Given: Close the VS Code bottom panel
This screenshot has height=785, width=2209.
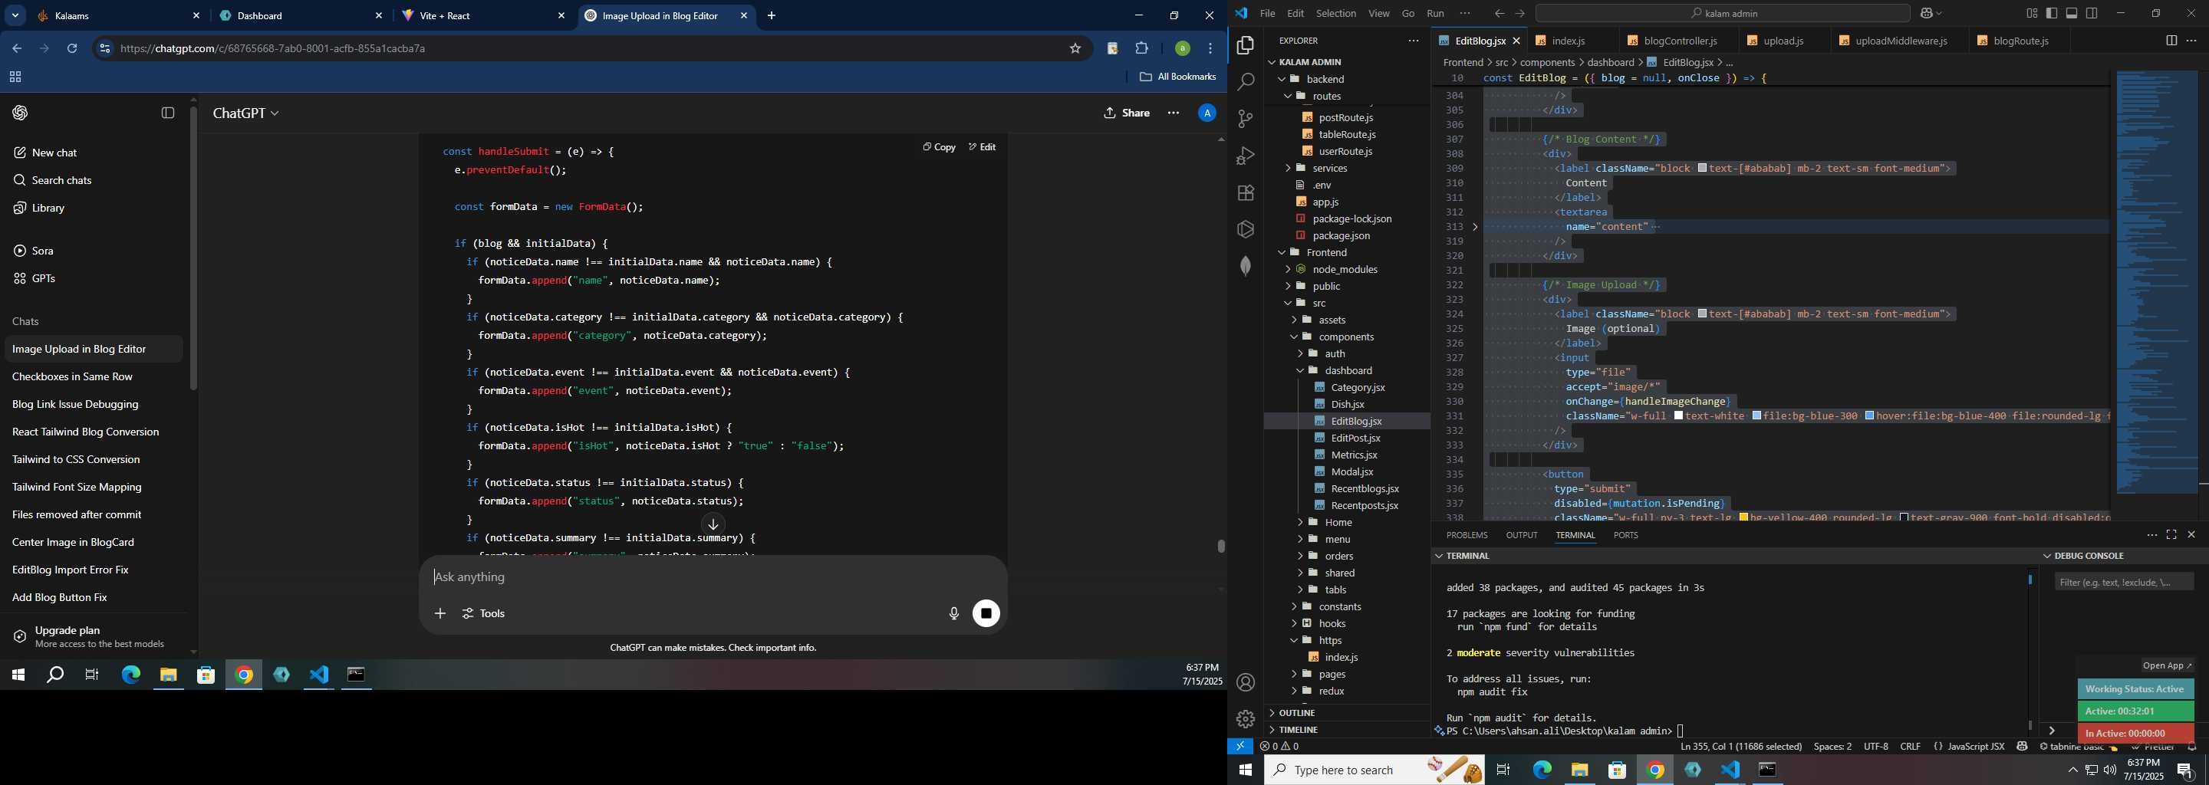Looking at the screenshot, I should pyautogui.click(x=2191, y=535).
